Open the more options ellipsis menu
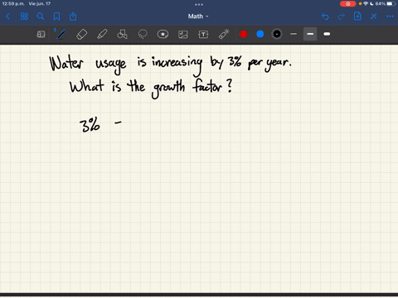Image resolution: width=398 pixels, height=298 pixels. tap(390, 17)
